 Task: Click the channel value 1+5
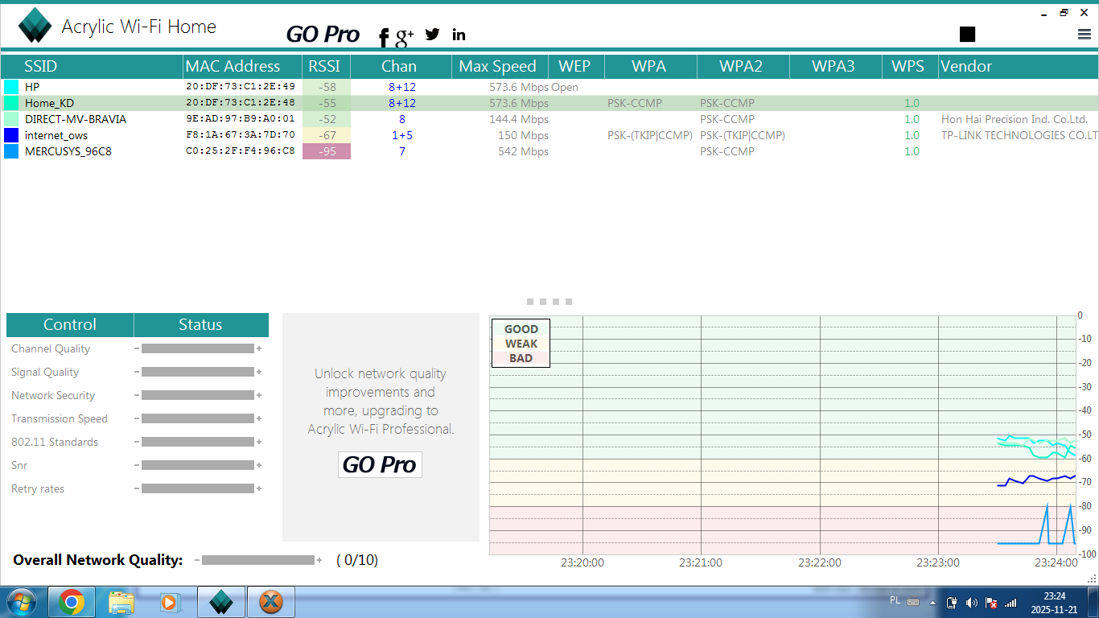(402, 135)
